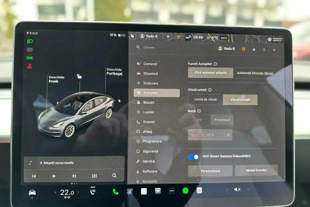
Task: Tap the charging bolt icon near car
Action: [x=119, y=101]
